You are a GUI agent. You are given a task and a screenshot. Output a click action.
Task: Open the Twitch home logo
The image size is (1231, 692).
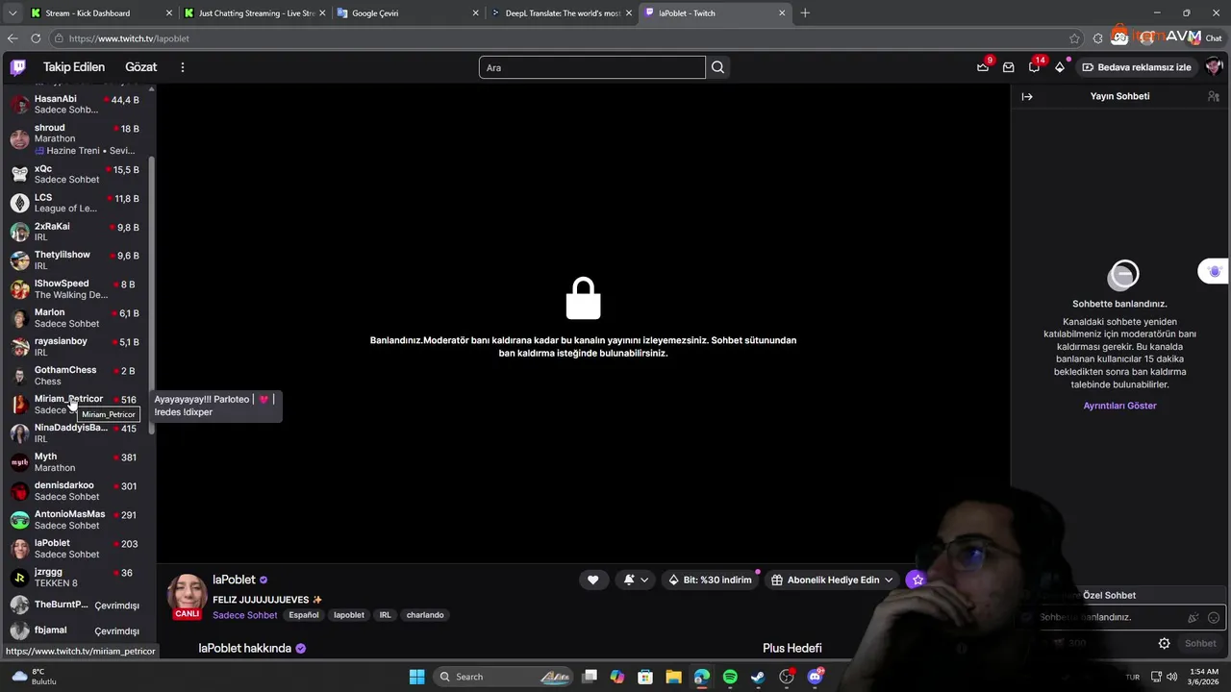pyautogui.click(x=18, y=67)
